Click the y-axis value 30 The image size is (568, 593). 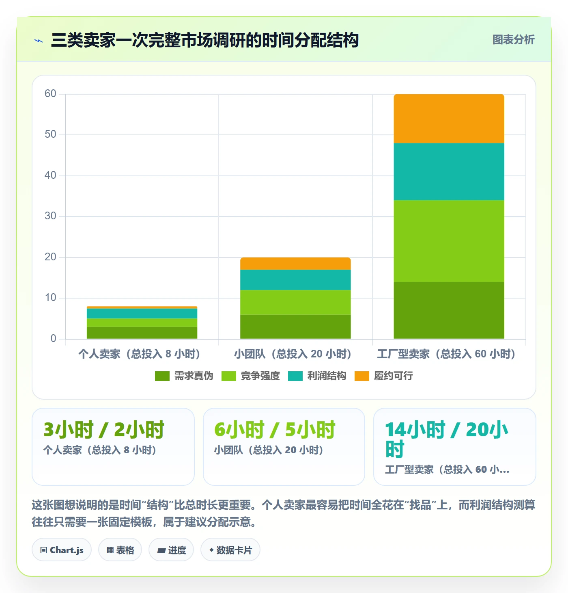click(x=50, y=216)
